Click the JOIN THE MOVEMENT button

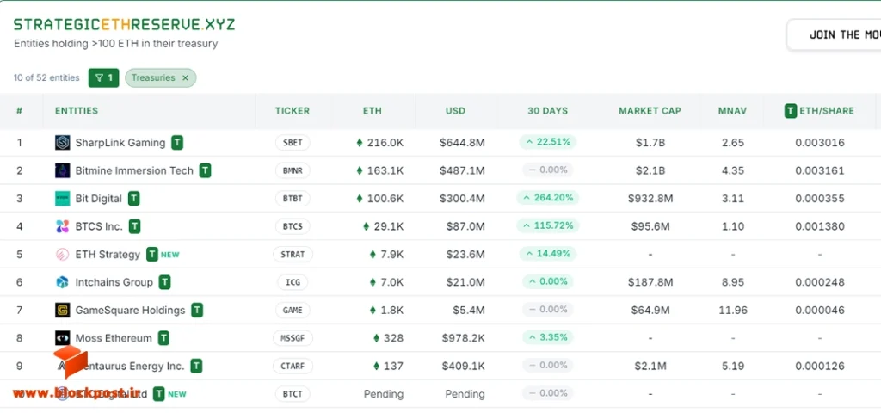point(834,34)
